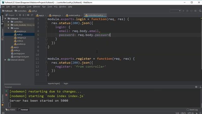Screen dimensions: 202x114
Task: Open Project panel settings gear
Action: 28,15
